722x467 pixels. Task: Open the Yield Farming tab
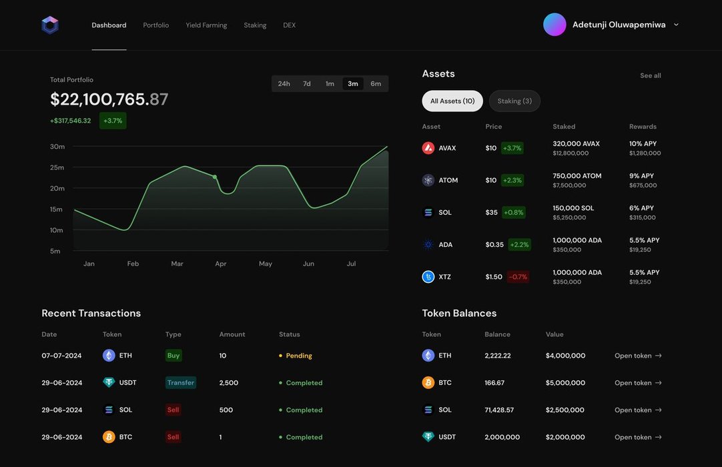point(206,25)
